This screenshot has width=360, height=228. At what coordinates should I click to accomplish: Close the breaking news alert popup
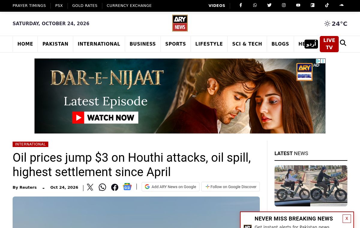coord(347,219)
